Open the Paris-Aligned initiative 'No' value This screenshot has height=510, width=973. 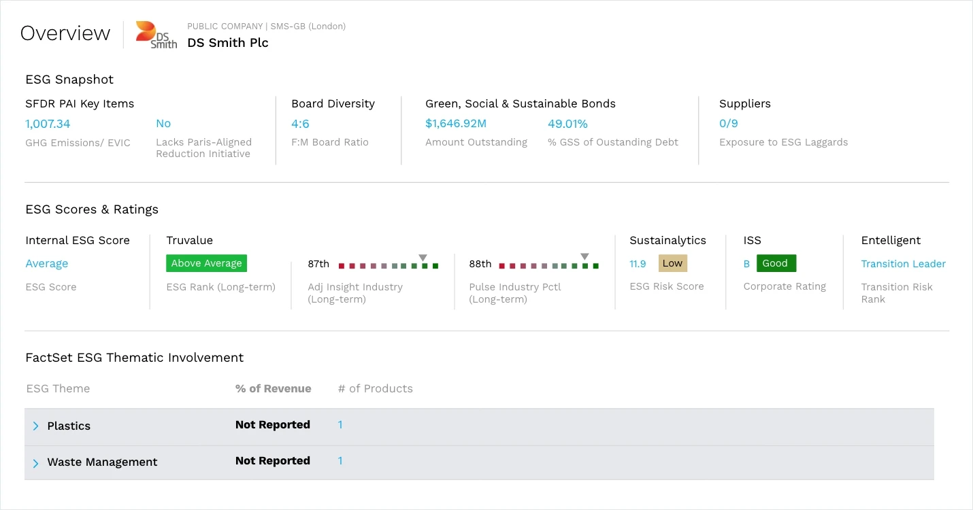(163, 124)
